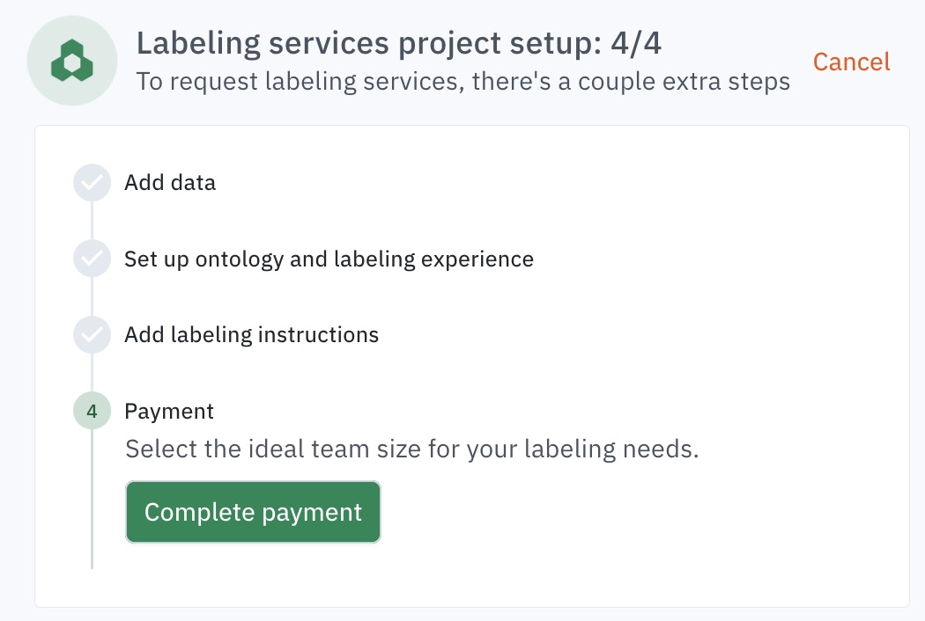Click the ideal team size description text
Image resolution: width=925 pixels, height=621 pixels.
411,449
